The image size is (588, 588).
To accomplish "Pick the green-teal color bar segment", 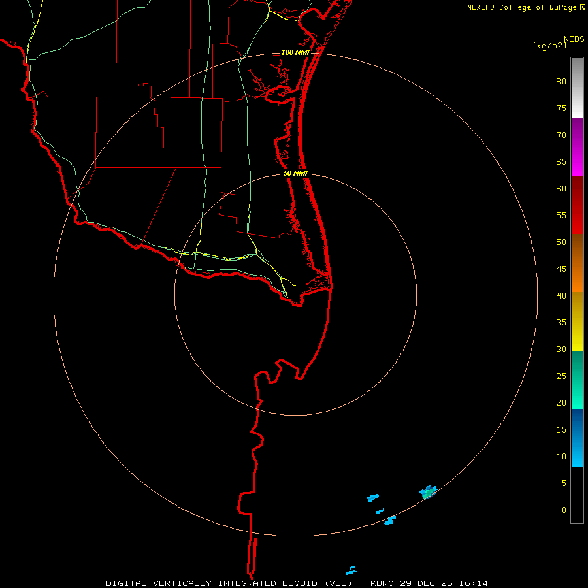I will pyautogui.click(x=577, y=380).
